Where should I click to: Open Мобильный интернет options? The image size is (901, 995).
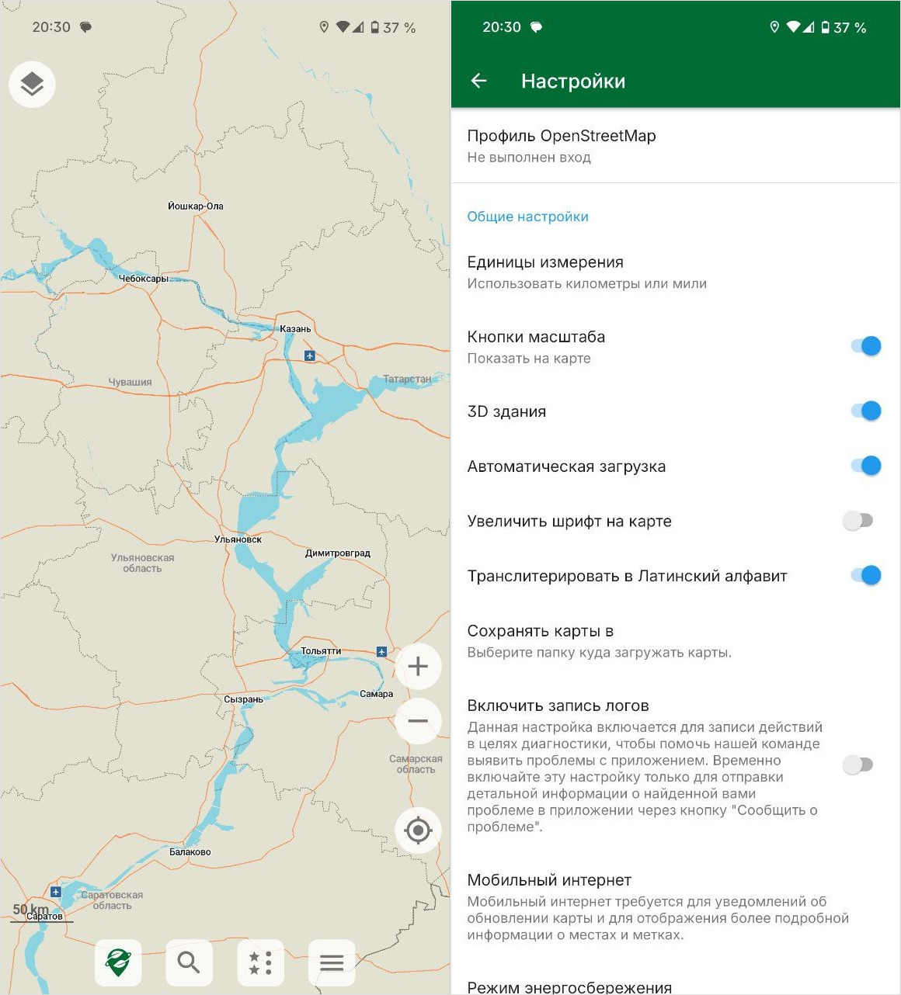pyautogui.click(x=656, y=906)
